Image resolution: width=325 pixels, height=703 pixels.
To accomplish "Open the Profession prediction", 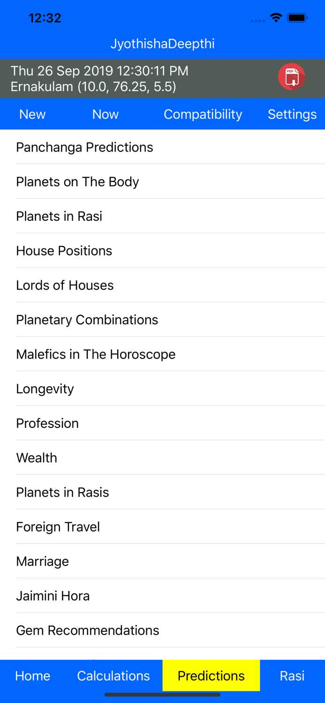I will click(47, 423).
